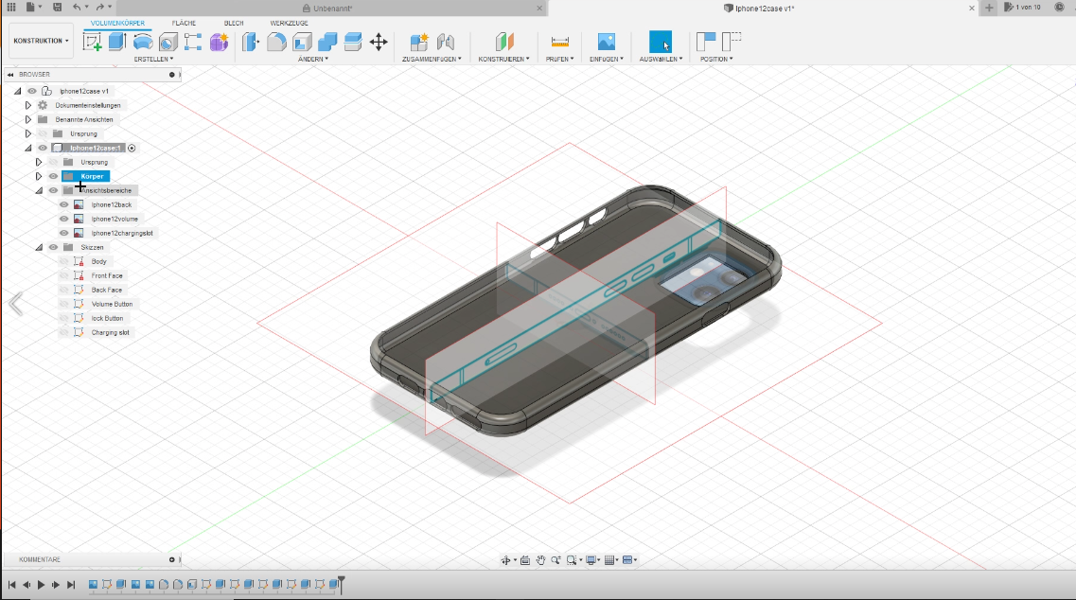1076x600 pixels.
Task: Click the timeline end marker handle
Action: [341, 585]
